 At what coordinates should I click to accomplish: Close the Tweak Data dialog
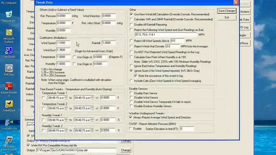236,2
